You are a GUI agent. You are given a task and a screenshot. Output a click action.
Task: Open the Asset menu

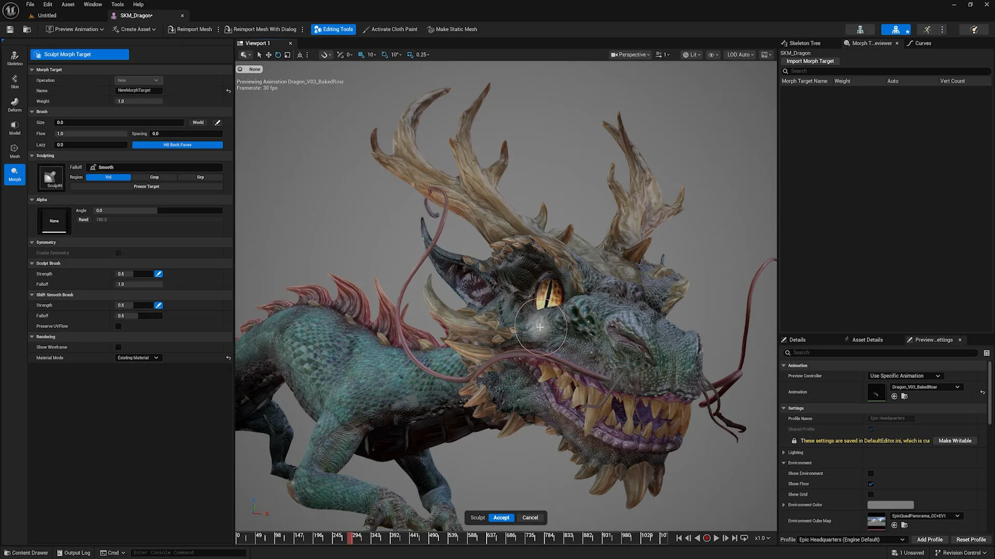pyautogui.click(x=68, y=4)
